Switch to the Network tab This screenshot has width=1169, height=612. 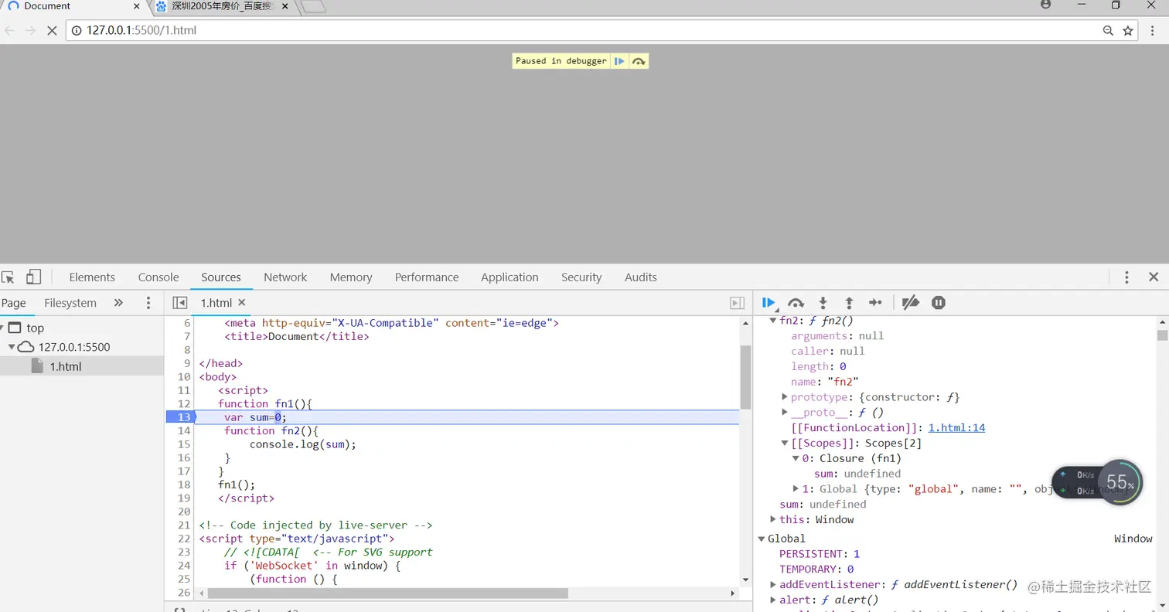point(285,277)
